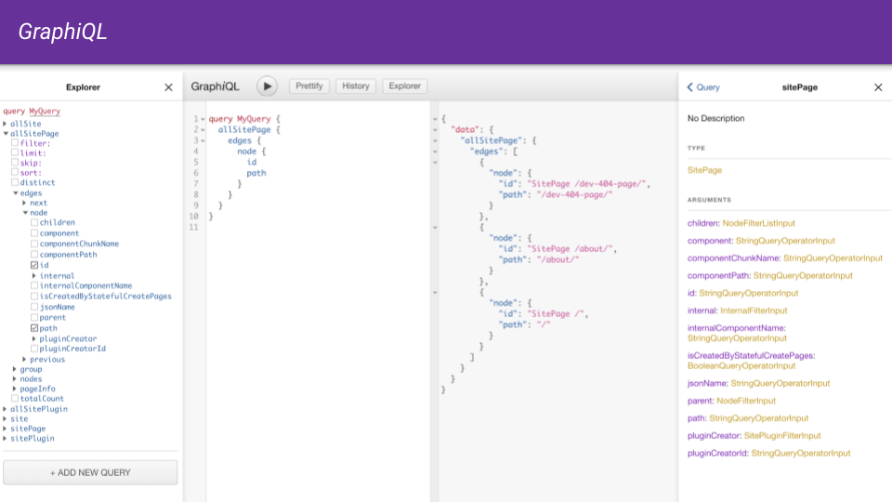Viewport: 892px width, 502px height.
Task: Open the History panel
Action: point(356,86)
